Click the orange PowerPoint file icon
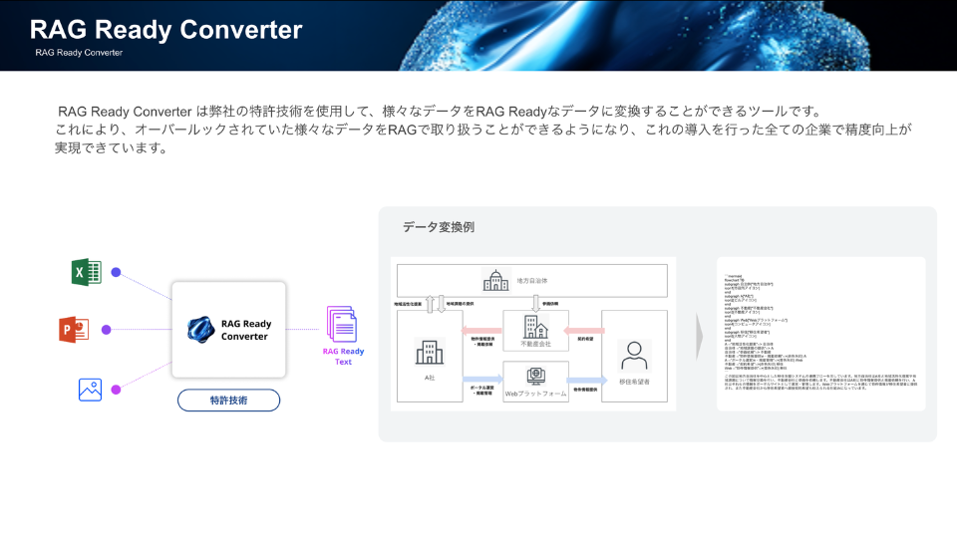This screenshot has height=538, width=957. point(87,330)
